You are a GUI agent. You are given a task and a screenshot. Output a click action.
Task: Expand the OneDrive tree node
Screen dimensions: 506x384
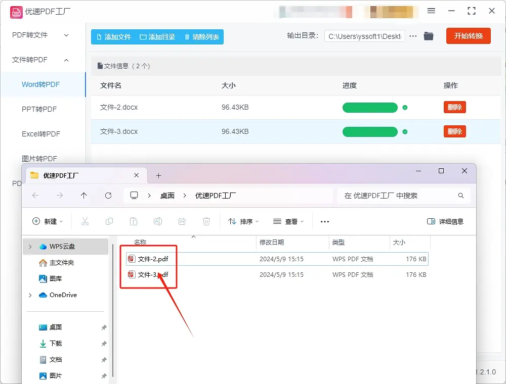(30, 295)
